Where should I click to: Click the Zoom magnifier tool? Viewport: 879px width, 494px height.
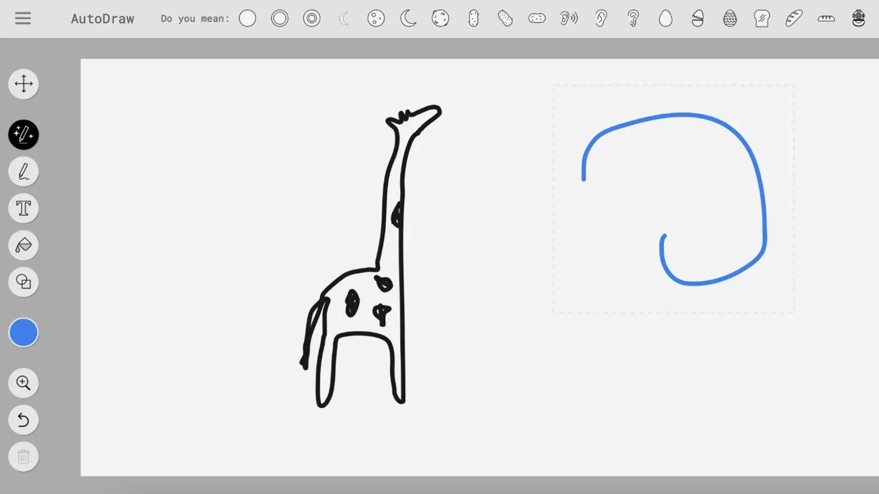click(23, 383)
